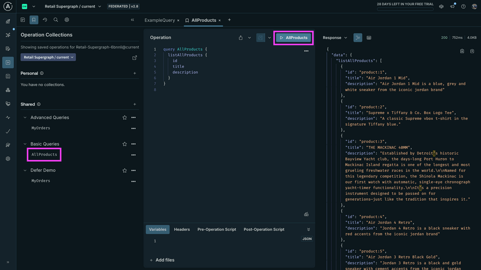Click the FEDERATED | v2.8 badge
The image size is (481, 270).
[123, 6]
